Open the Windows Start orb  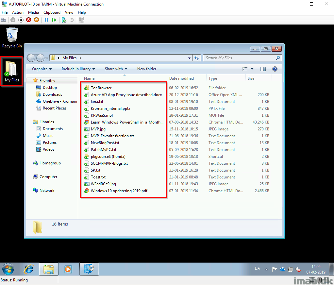(x=8, y=269)
